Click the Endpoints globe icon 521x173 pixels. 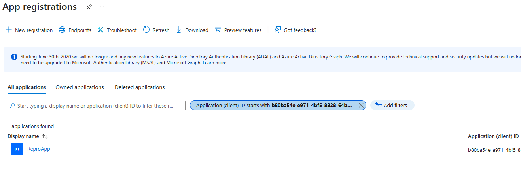point(62,30)
